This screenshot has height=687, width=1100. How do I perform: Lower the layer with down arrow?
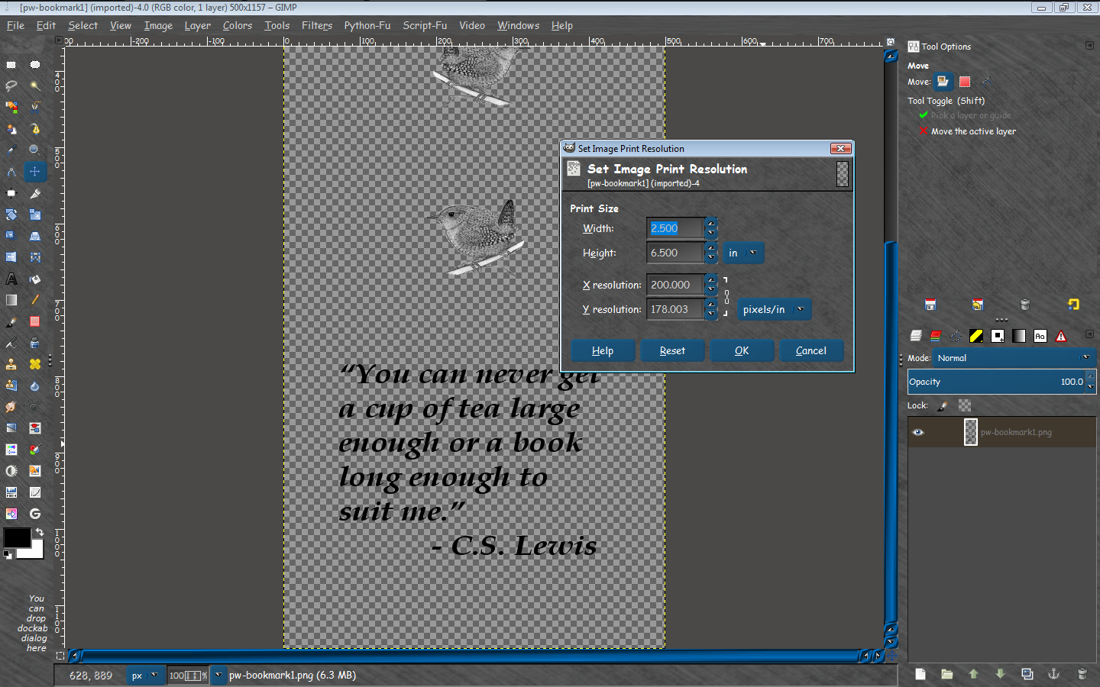[x=1000, y=674]
